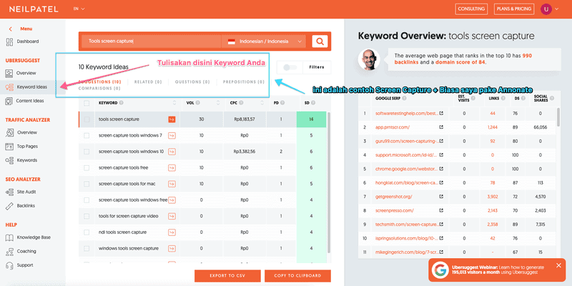Image resolution: width=572 pixels, height=286 pixels.
Task: Open hongkiat.com SERP link
Action: tap(407, 183)
